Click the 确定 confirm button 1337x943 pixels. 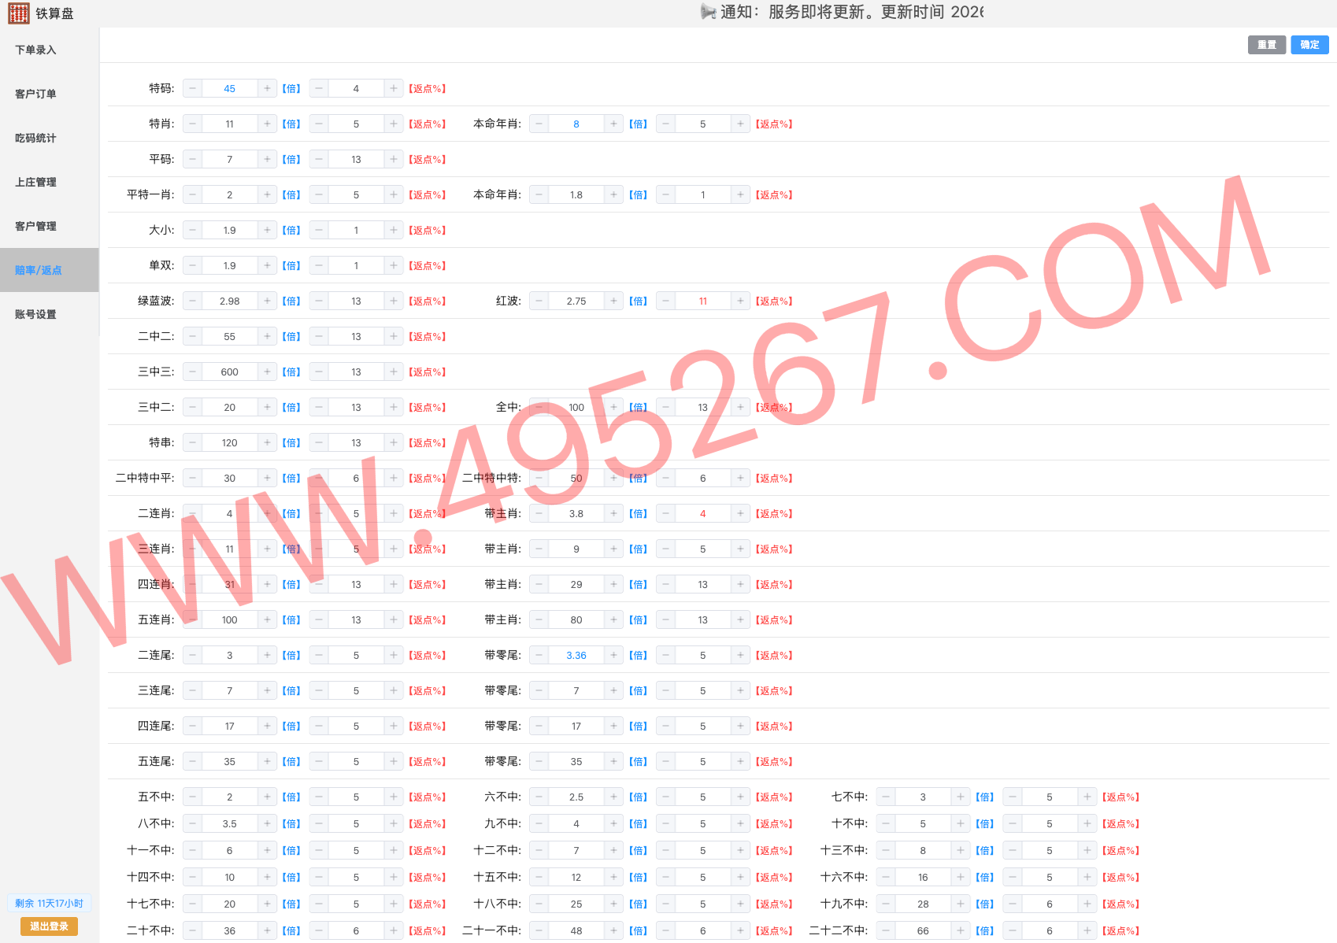[x=1309, y=45]
